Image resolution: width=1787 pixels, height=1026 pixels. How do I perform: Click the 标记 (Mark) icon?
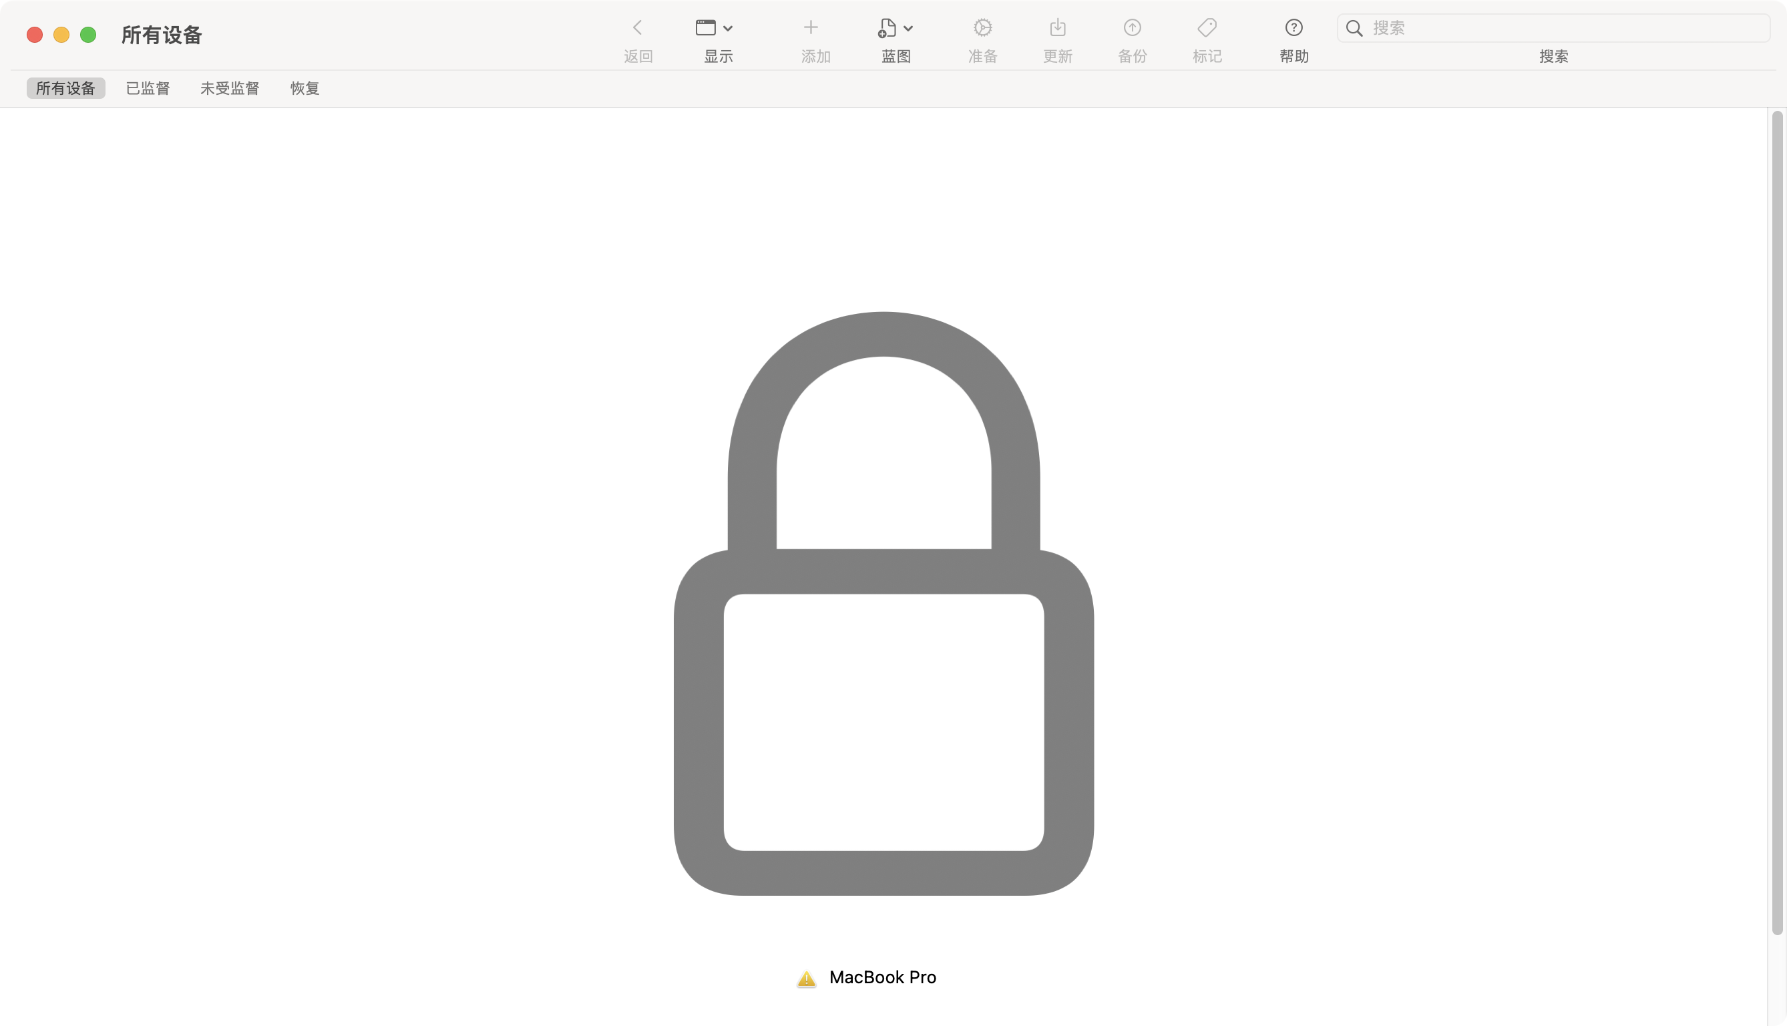1208,27
